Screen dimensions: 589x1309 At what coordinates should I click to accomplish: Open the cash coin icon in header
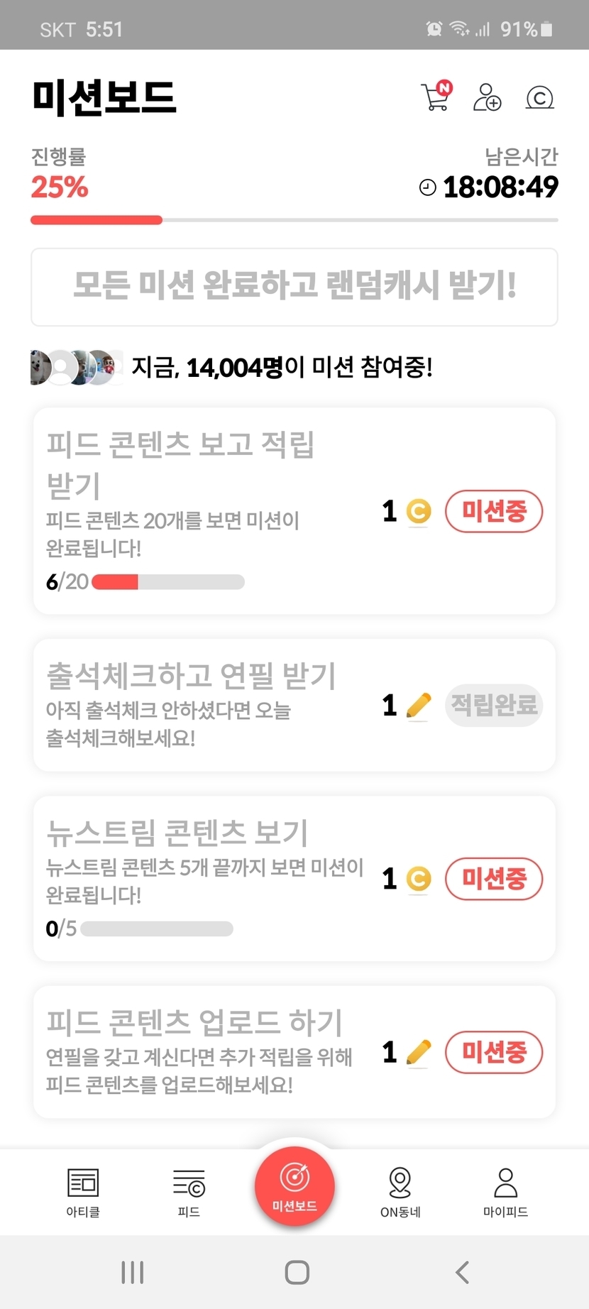click(539, 97)
